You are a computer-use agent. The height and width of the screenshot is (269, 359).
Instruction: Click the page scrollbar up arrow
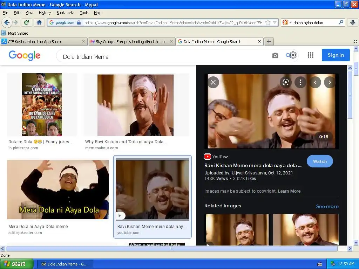point(356,48)
